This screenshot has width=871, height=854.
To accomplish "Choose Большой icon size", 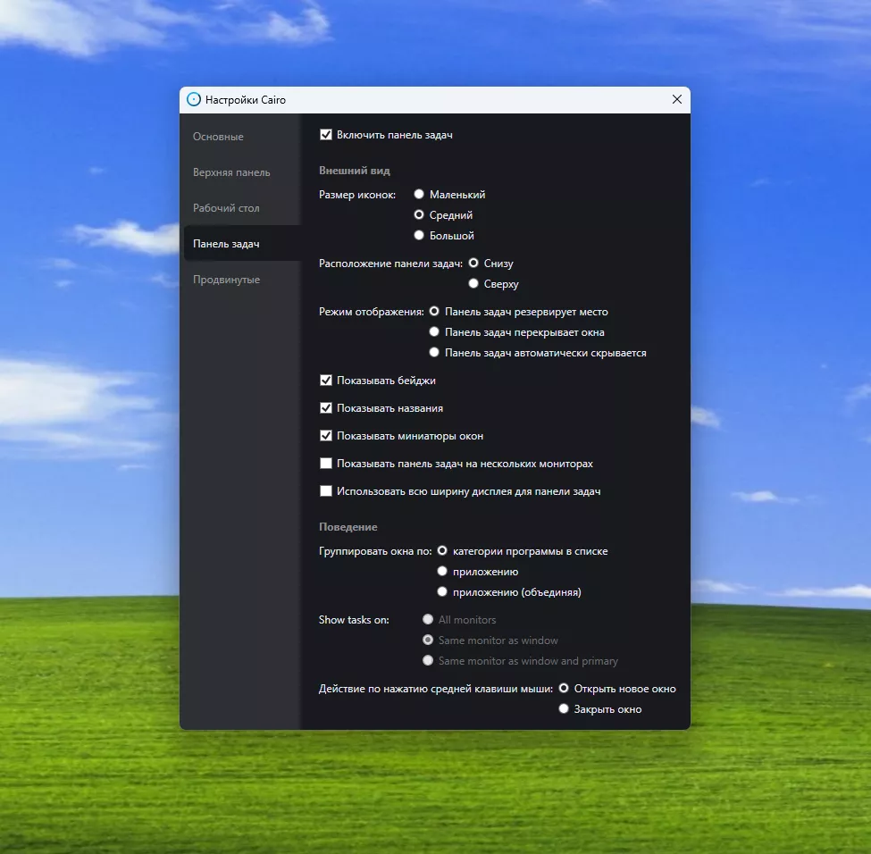I will coord(419,236).
